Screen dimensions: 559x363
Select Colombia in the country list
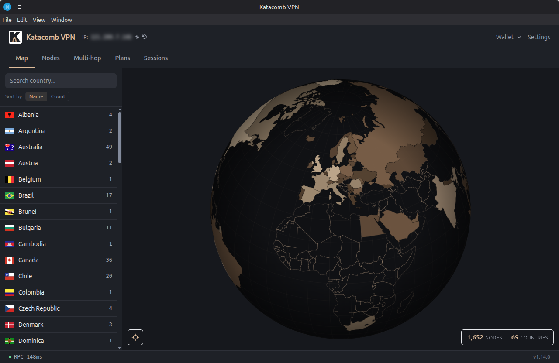point(59,292)
